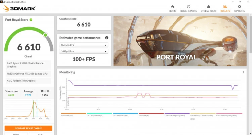This screenshot has width=252, height=135.
Task: Click the Port Royal banner image
Action: pos(180,41)
